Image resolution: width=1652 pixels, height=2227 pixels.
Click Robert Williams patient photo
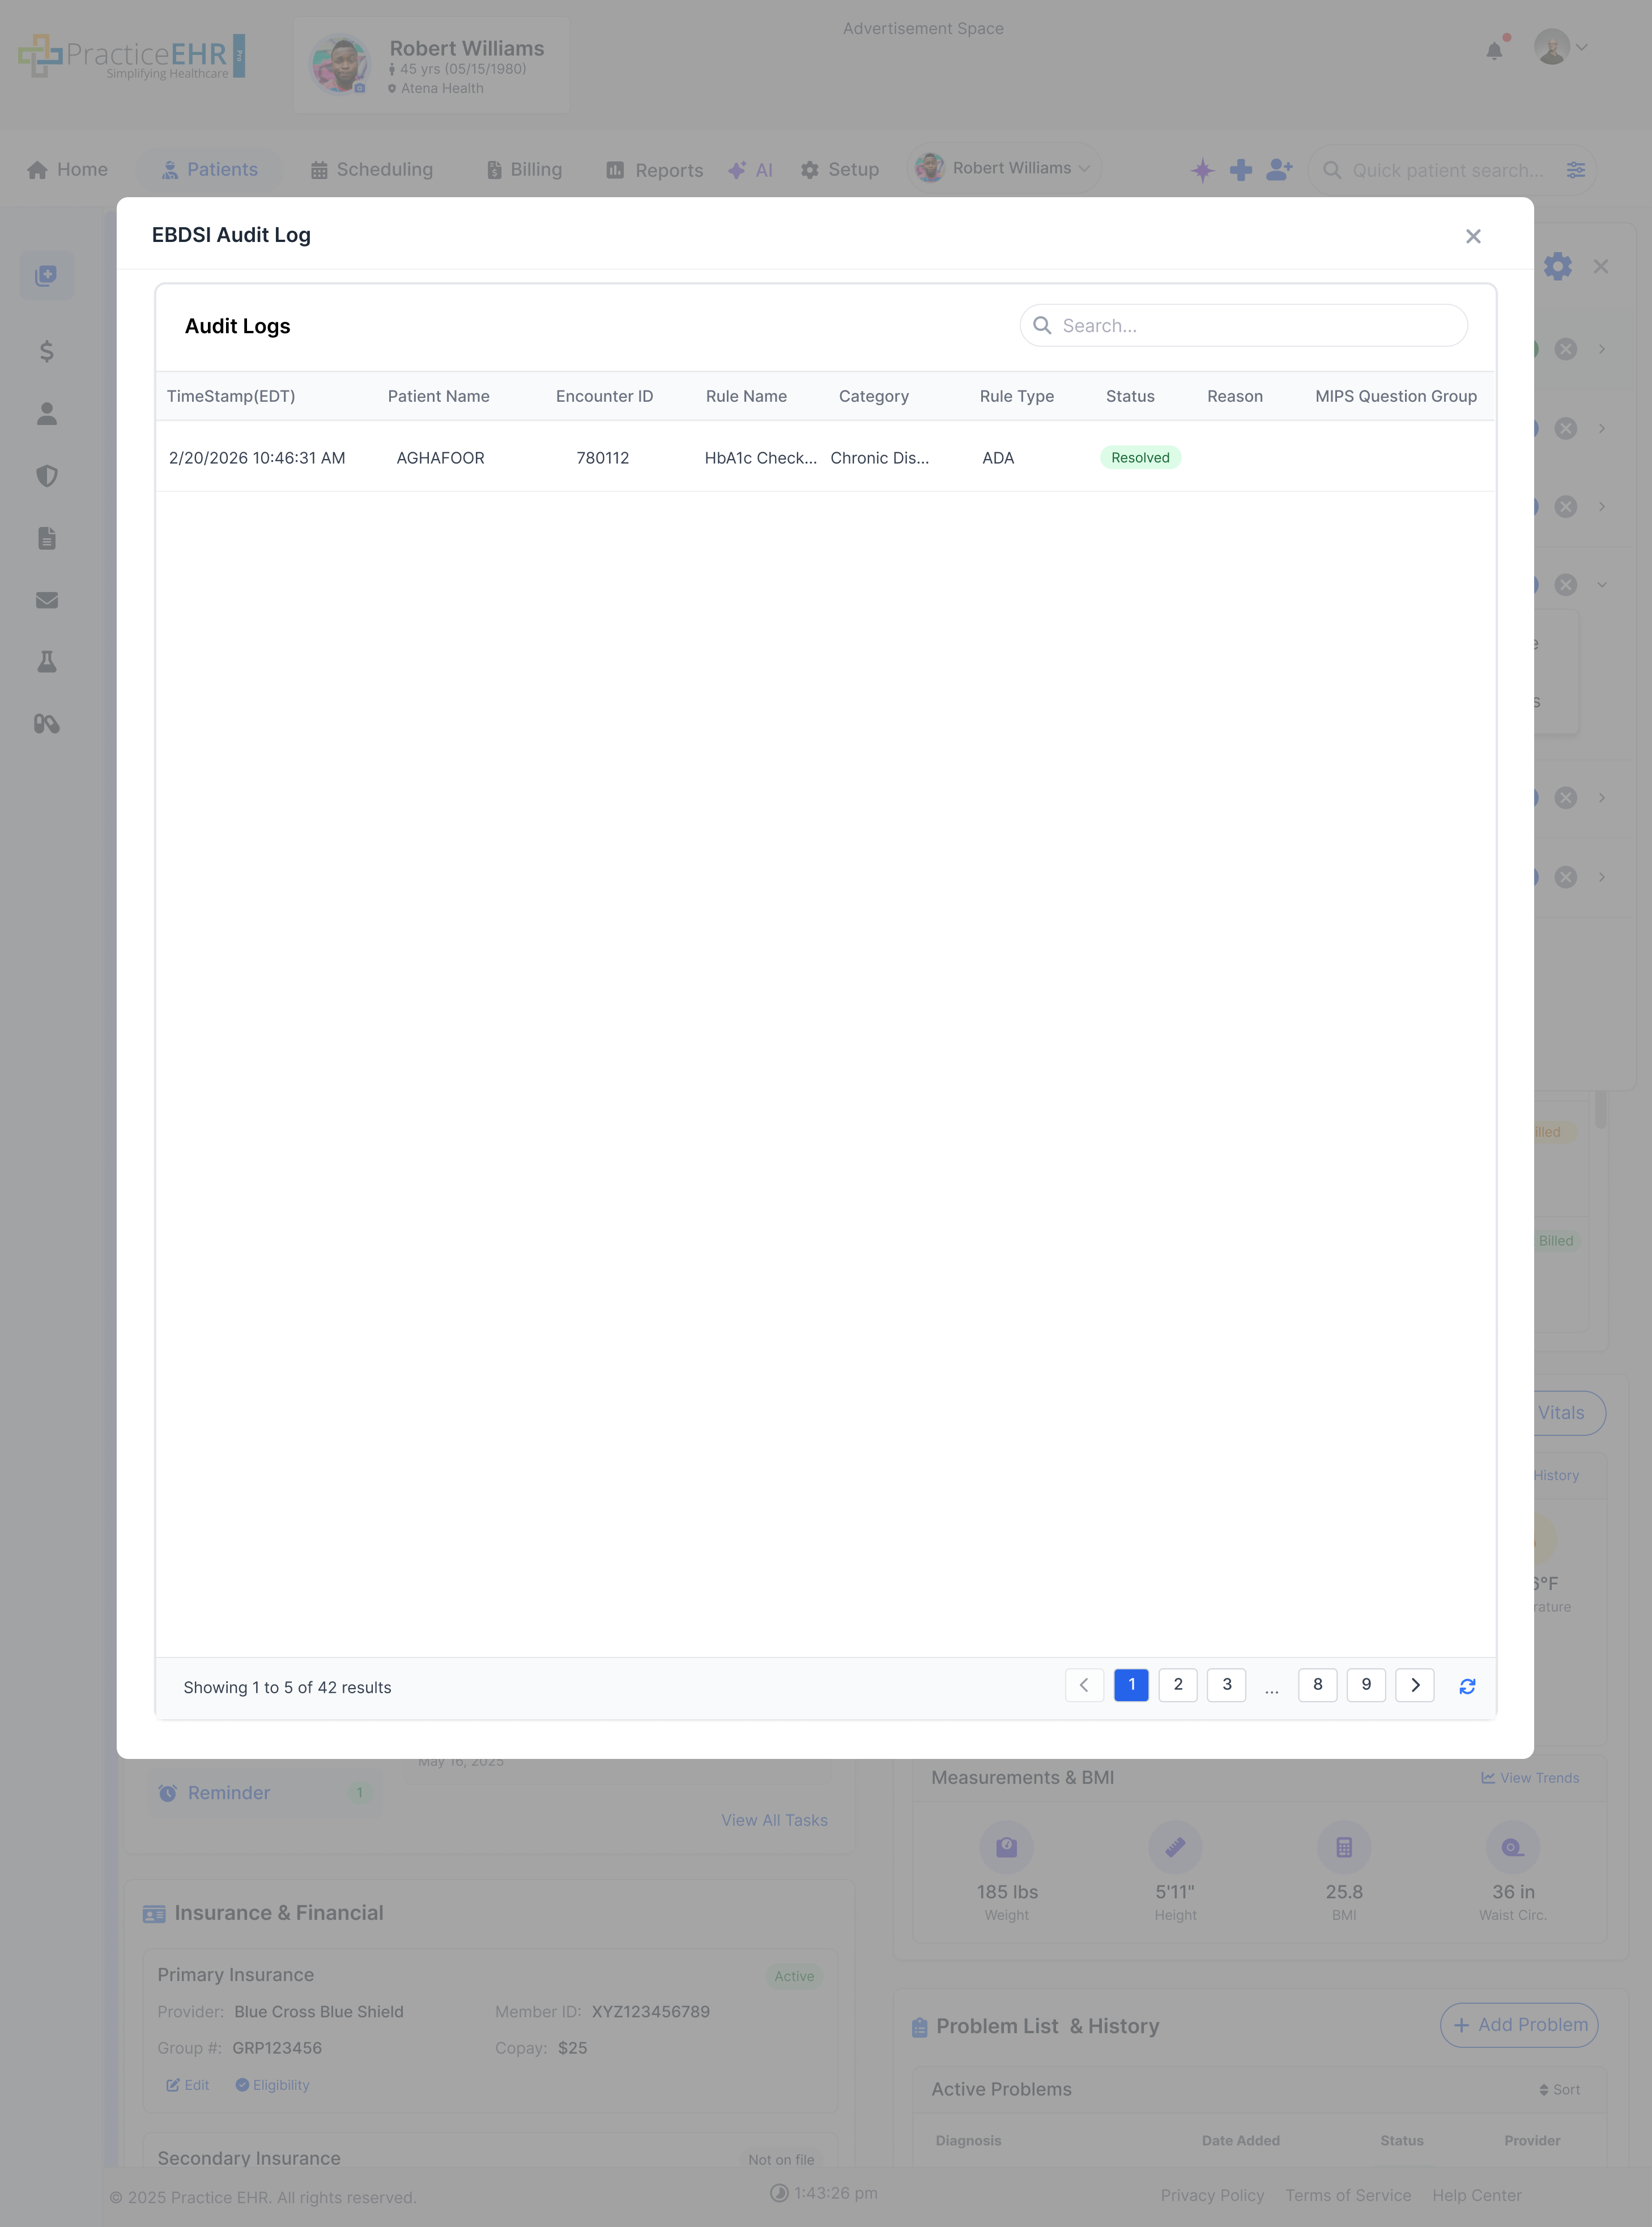[x=340, y=64]
